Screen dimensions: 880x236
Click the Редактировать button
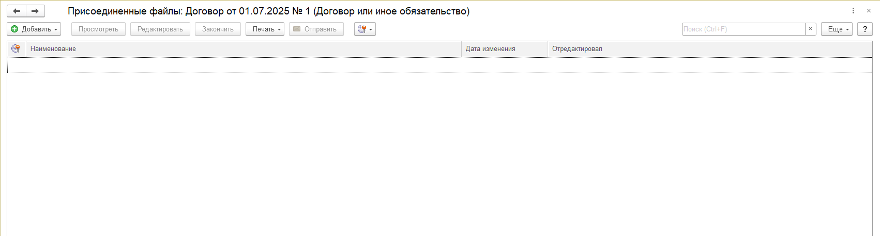point(160,29)
